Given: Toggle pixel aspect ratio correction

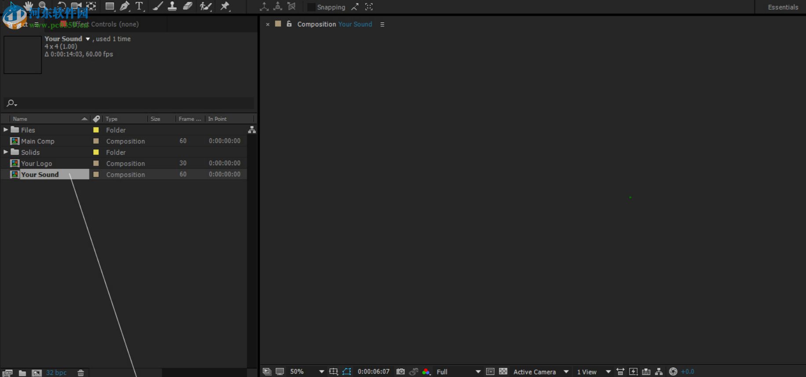Looking at the screenshot, I should tap(620, 372).
